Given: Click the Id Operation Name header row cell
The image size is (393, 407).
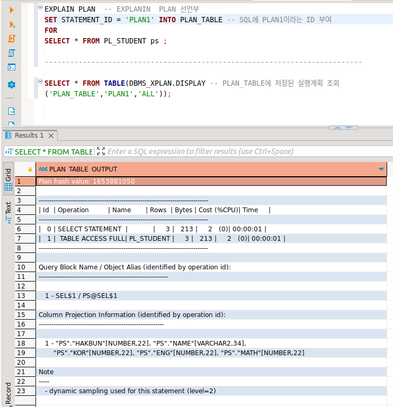Looking at the screenshot, I should click(211, 210).
